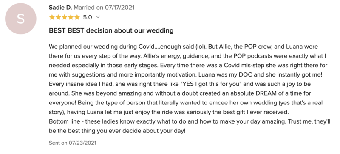Screen dimensions: 340x154
Task: Click the Bottom line sentence in review
Action: point(190,121)
